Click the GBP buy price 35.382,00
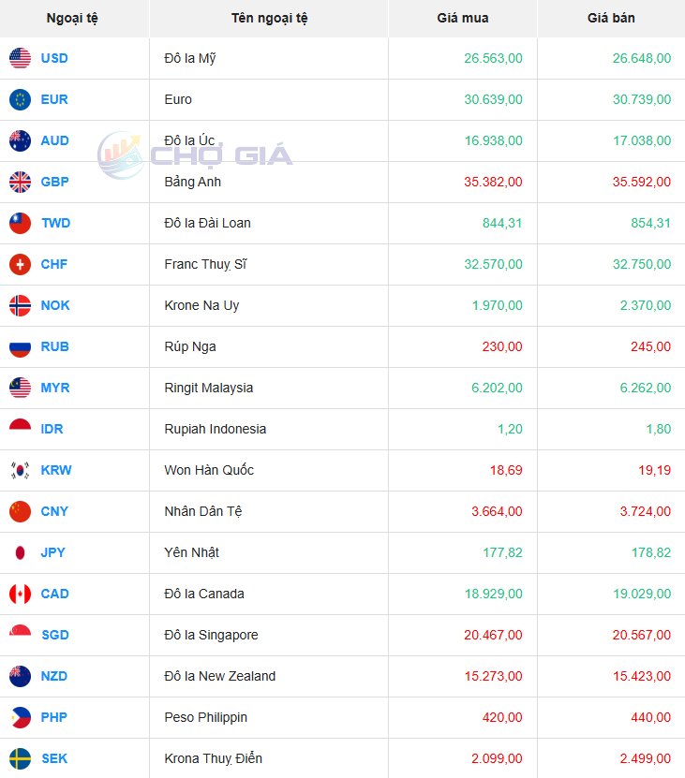 493,182
